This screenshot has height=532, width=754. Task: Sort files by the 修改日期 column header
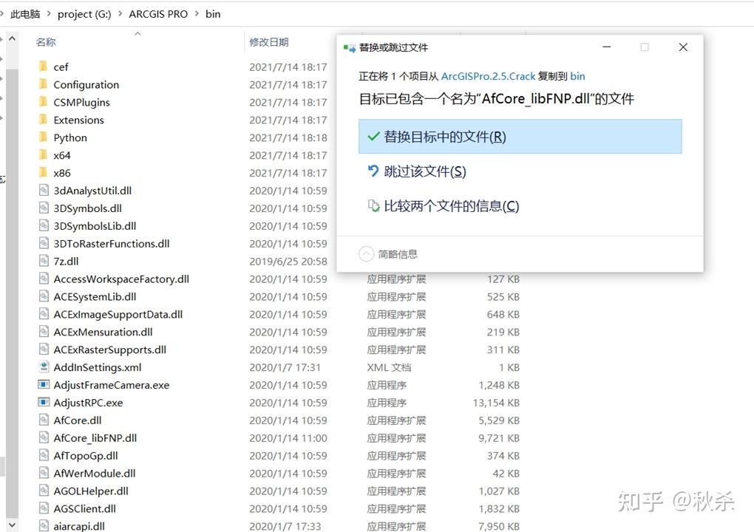pos(269,42)
